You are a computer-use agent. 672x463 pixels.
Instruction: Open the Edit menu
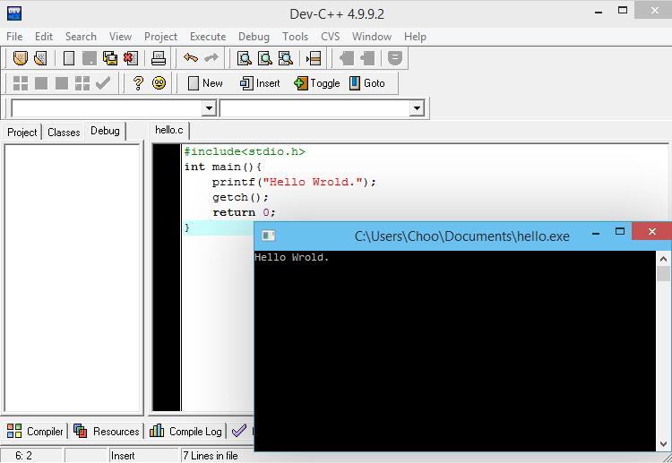44,37
